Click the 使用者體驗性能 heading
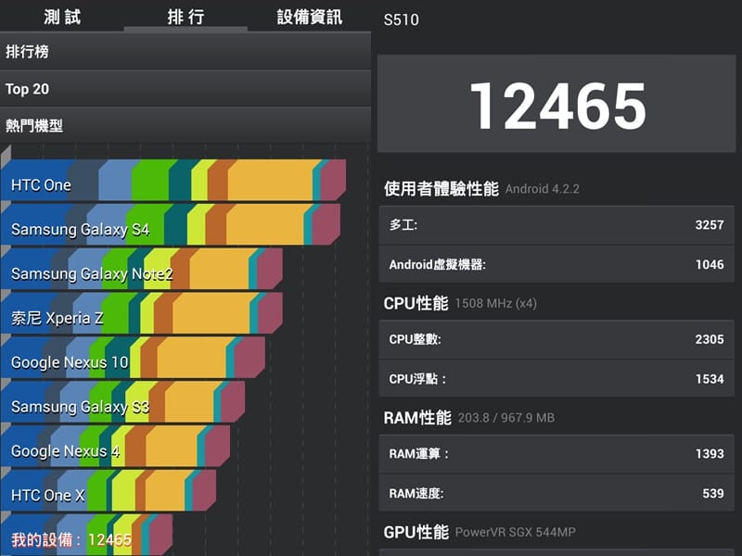The image size is (742, 556). click(441, 189)
